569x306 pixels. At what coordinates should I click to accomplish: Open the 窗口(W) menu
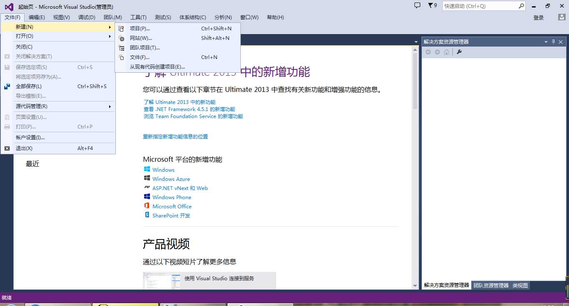tap(249, 17)
